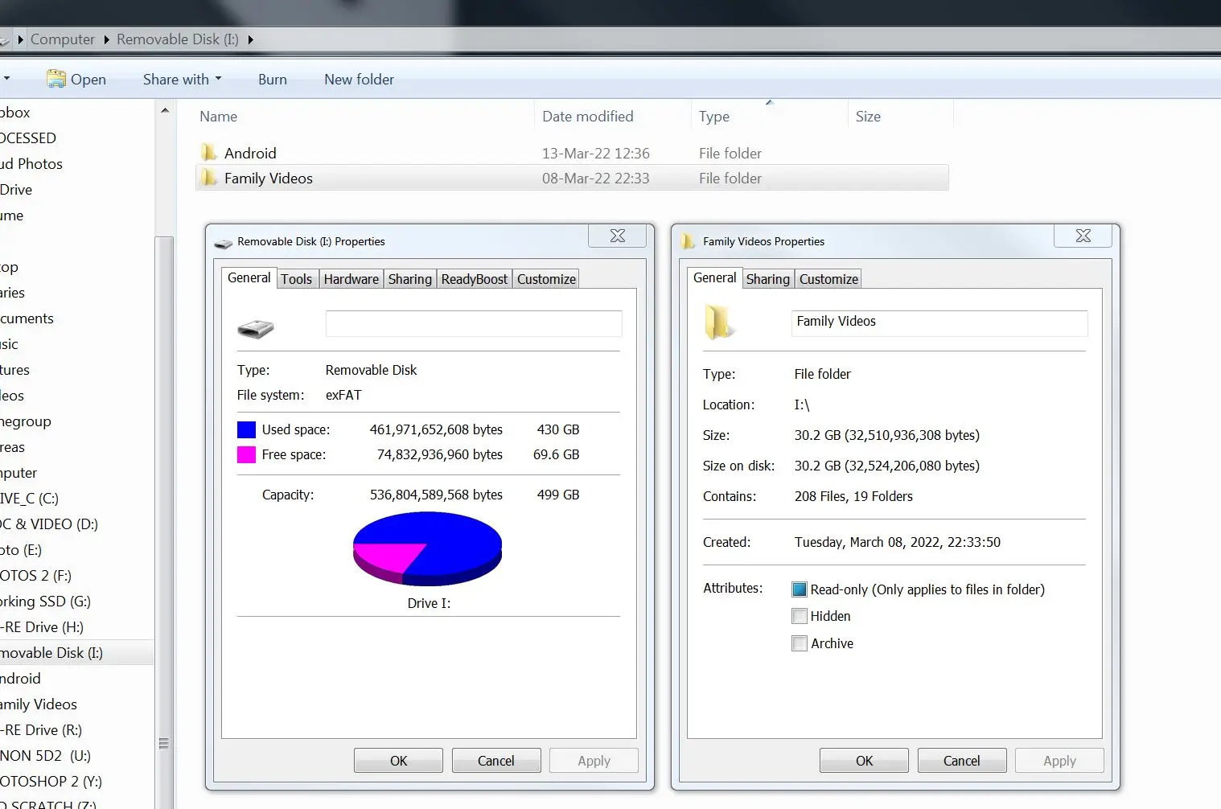Sort by the Size column header

click(x=900, y=116)
